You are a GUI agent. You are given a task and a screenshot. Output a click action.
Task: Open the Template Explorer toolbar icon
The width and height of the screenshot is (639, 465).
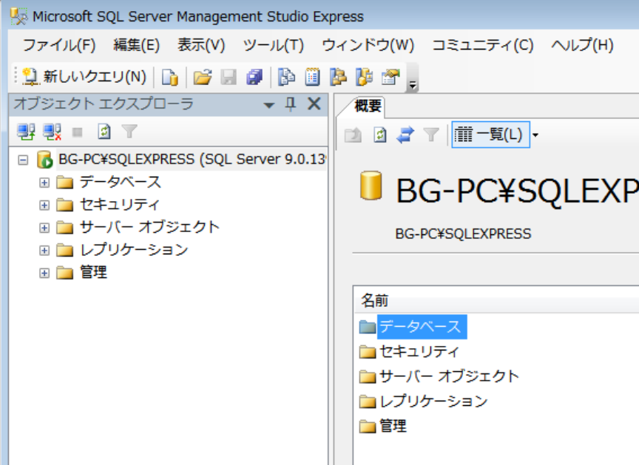pos(365,77)
